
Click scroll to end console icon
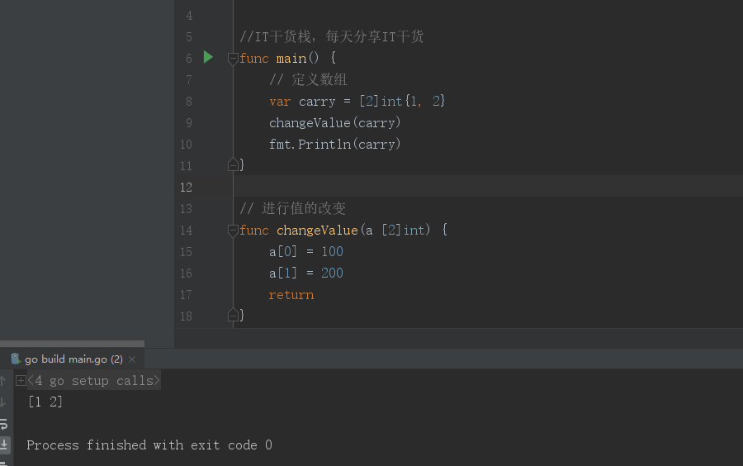click(3, 445)
